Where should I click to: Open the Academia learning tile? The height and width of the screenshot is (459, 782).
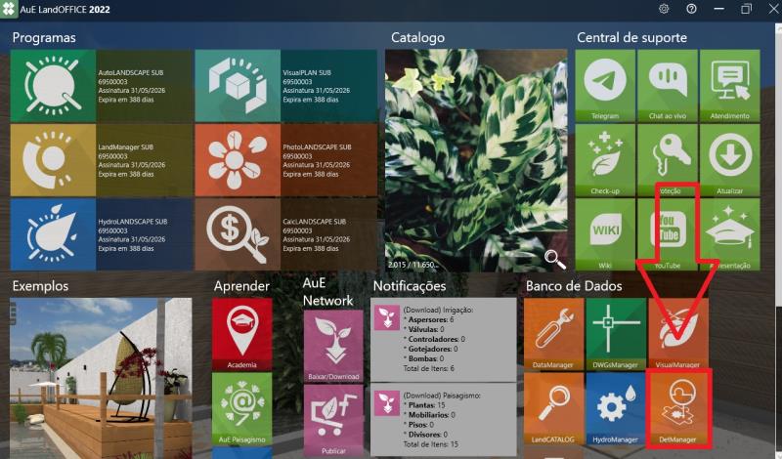241,334
